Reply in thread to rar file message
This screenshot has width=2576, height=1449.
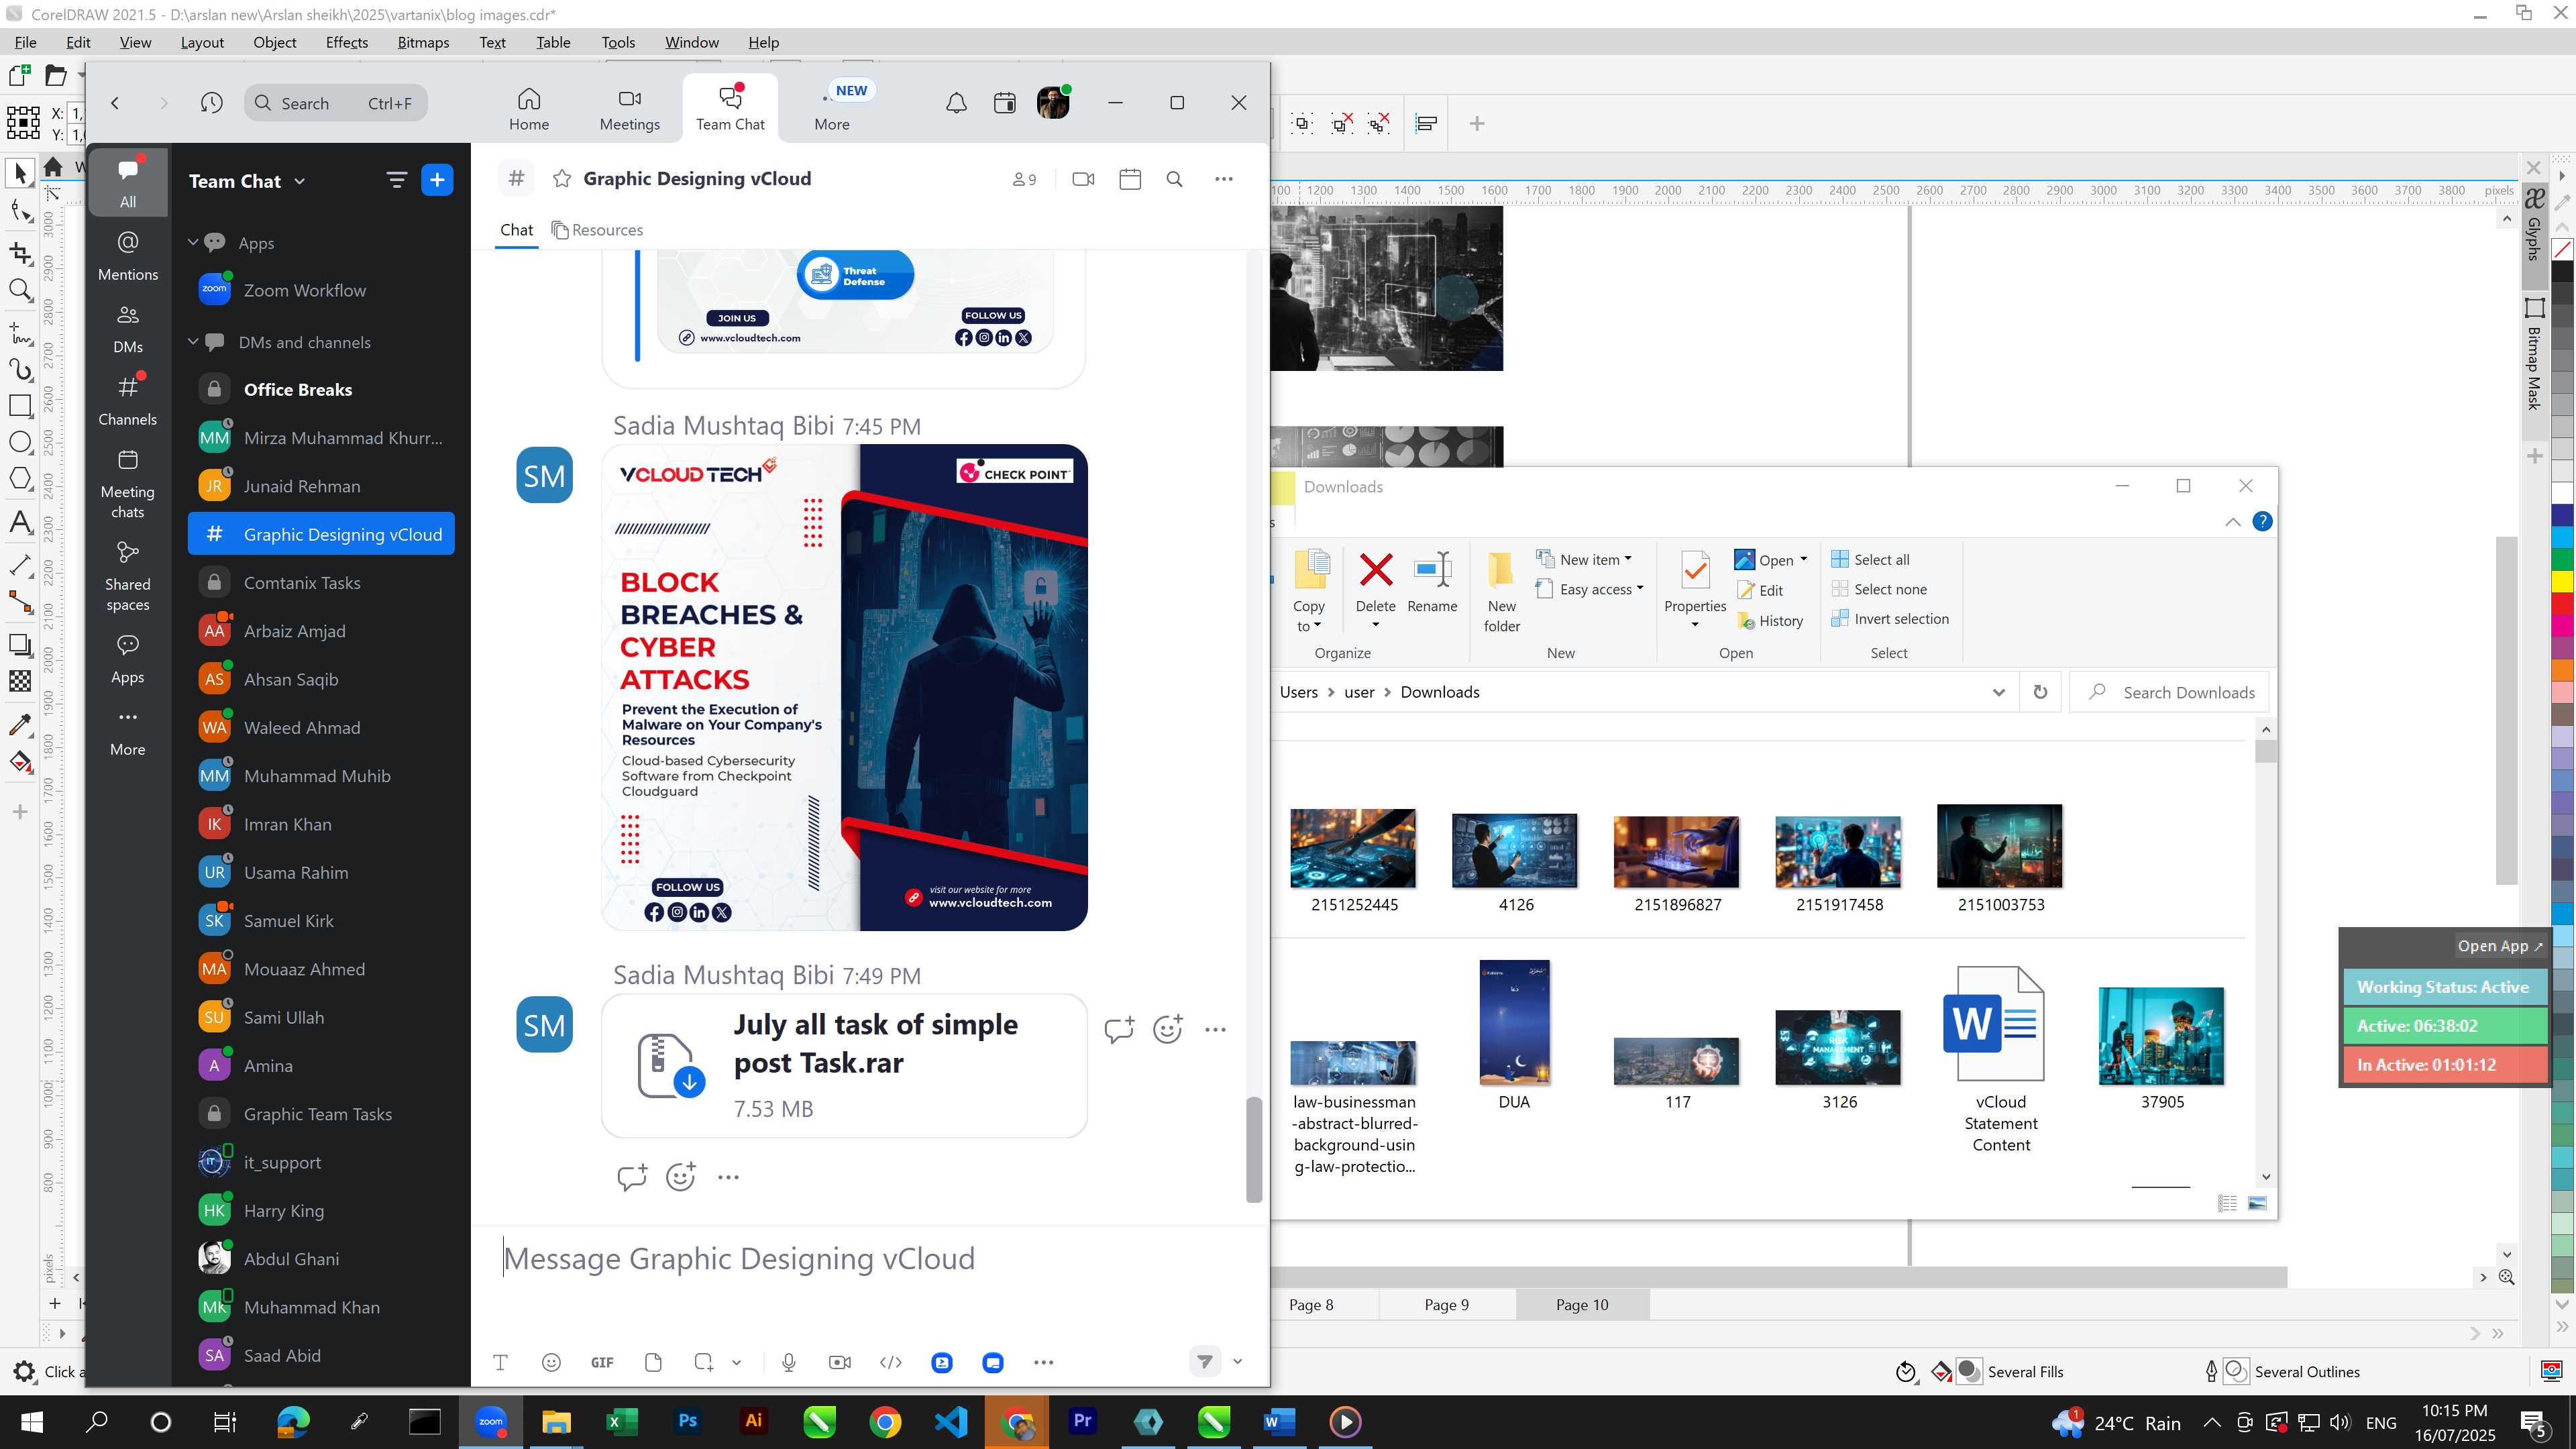1119,1029
